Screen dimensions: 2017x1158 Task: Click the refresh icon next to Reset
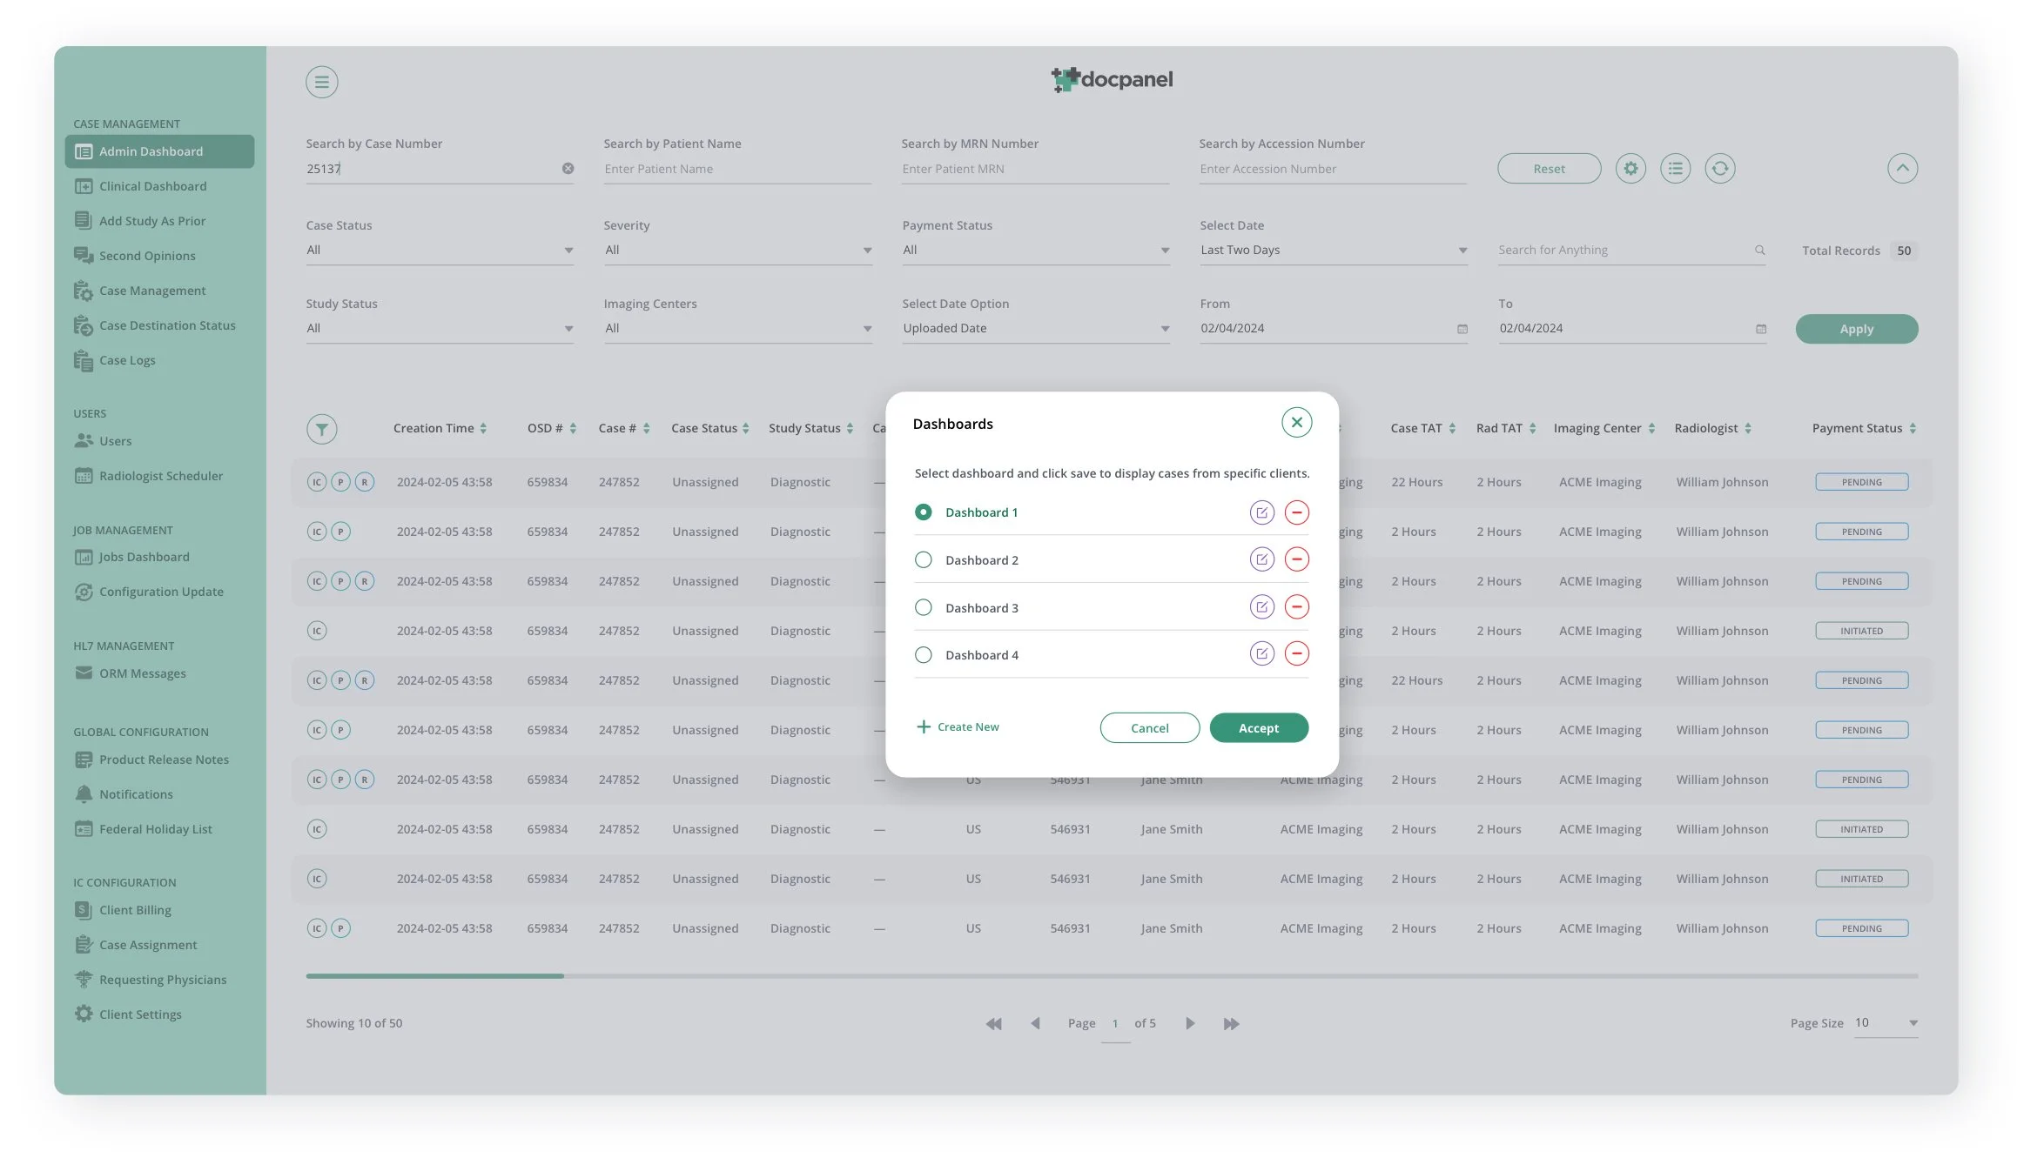1719,169
